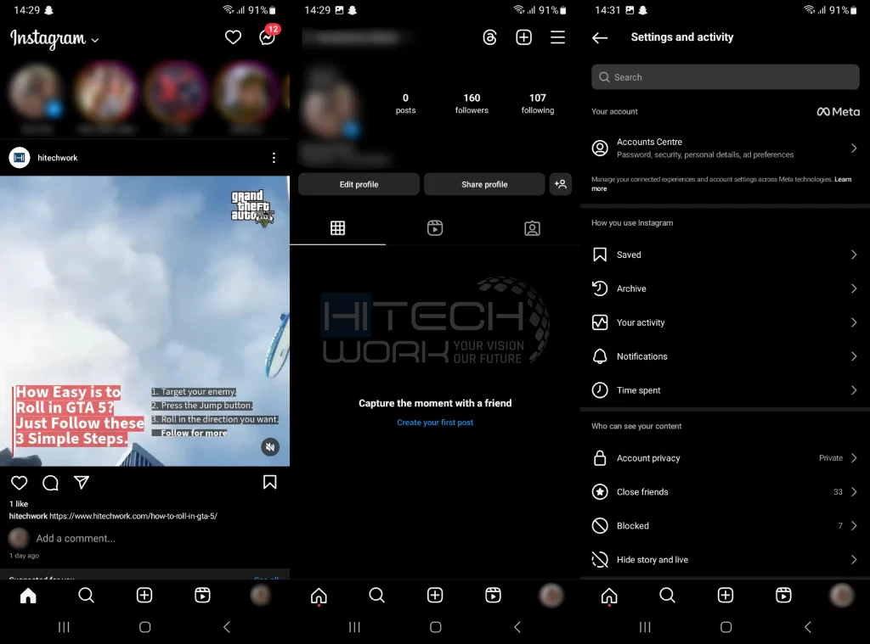Expand the Time spent row chevron

click(854, 390)
